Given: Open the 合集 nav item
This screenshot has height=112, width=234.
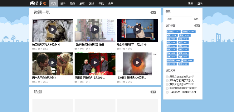Looking at the screenshot, I should [110, 3].
